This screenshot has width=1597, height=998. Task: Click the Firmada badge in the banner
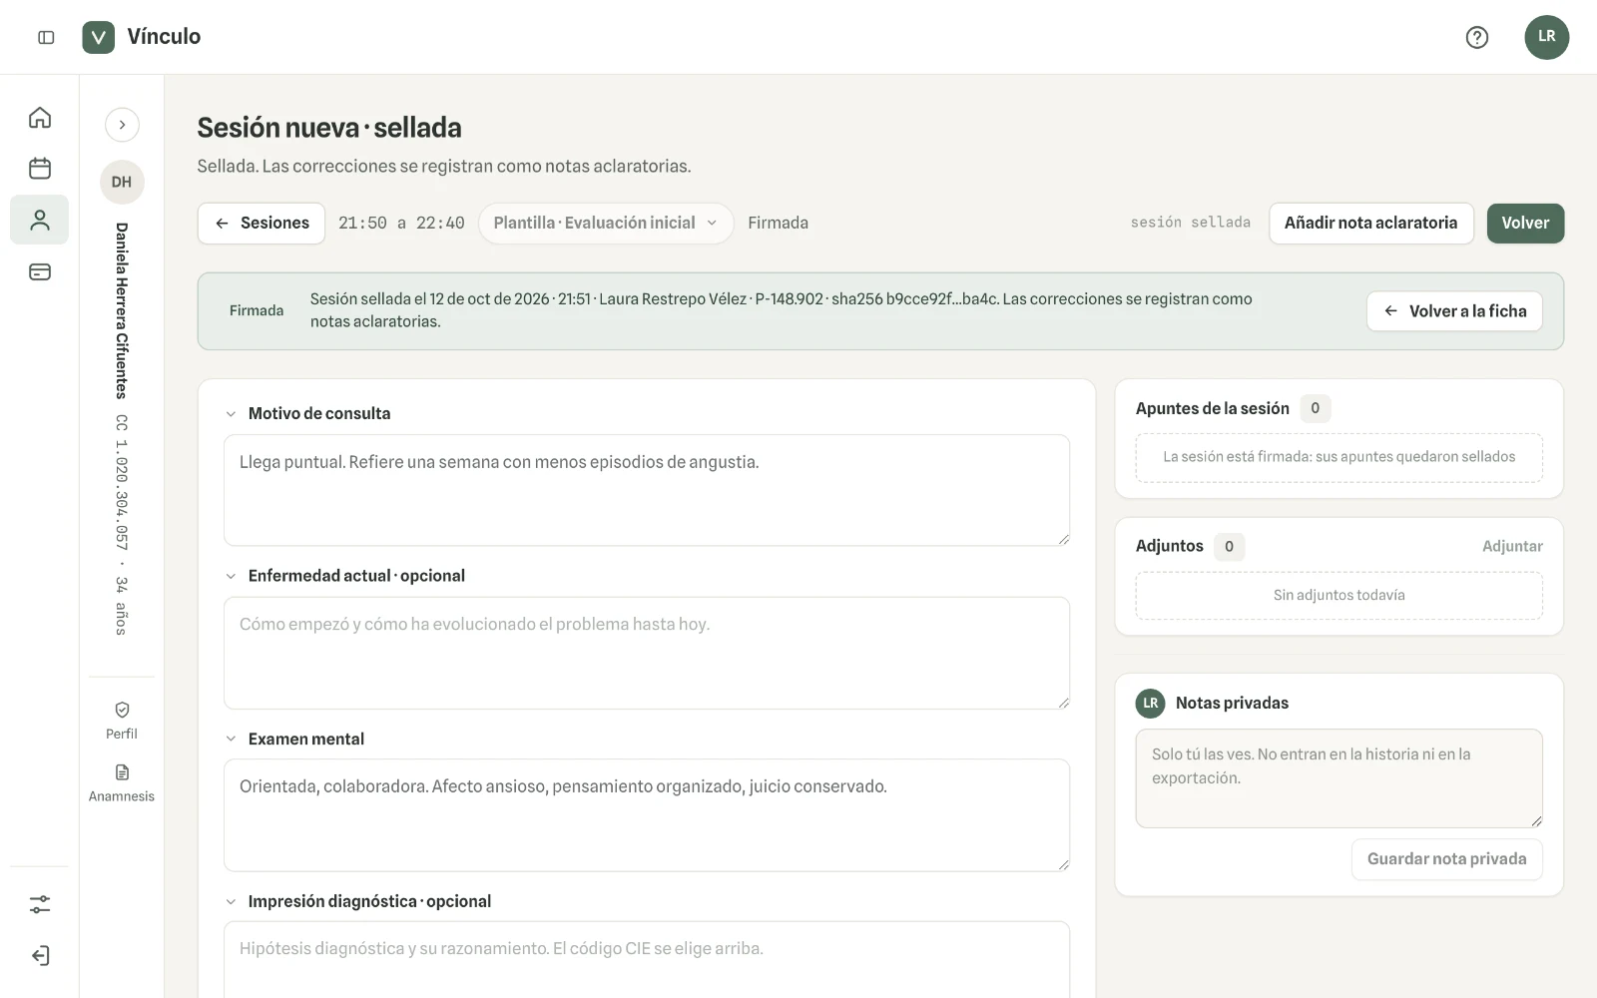point(257,310)
